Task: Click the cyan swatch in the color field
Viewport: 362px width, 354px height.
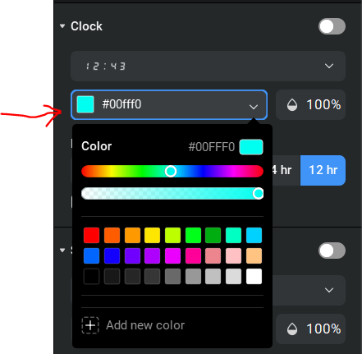Action: [x=85, y=104]
